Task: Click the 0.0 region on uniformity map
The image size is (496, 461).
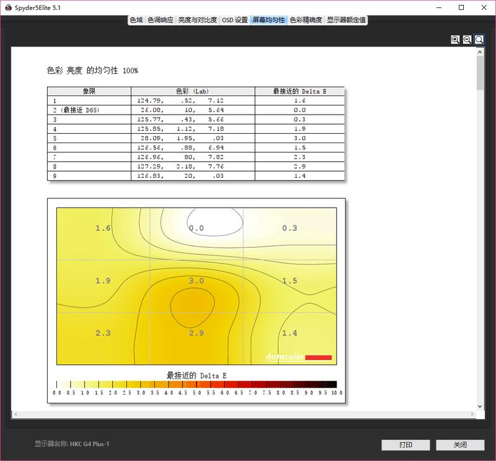Action: 197,227
